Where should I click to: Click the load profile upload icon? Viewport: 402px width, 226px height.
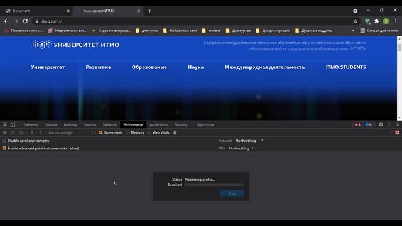[x=32, y=132]
